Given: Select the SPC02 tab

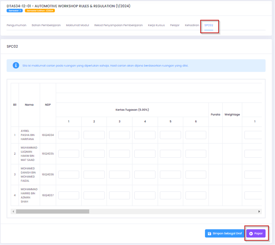Looking at the screenshot, I should 208,25.
